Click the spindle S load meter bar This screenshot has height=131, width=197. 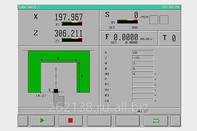click(127, 22)
